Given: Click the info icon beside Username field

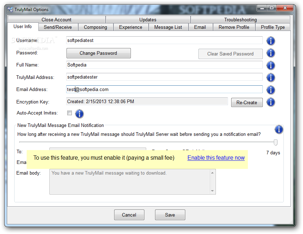Looking at the screenshot, I should point(271,41).
